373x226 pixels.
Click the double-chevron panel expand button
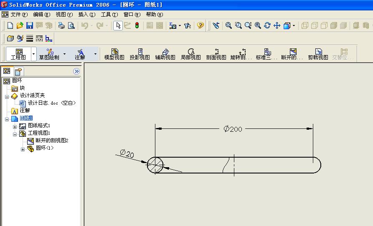tap(76, 71)
